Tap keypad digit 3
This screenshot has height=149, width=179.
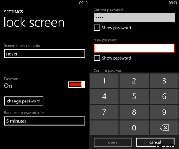164,81
